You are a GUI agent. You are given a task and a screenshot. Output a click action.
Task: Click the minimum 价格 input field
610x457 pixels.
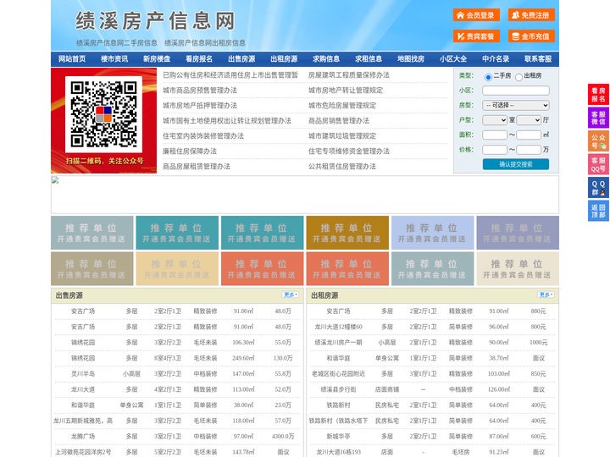495,150
